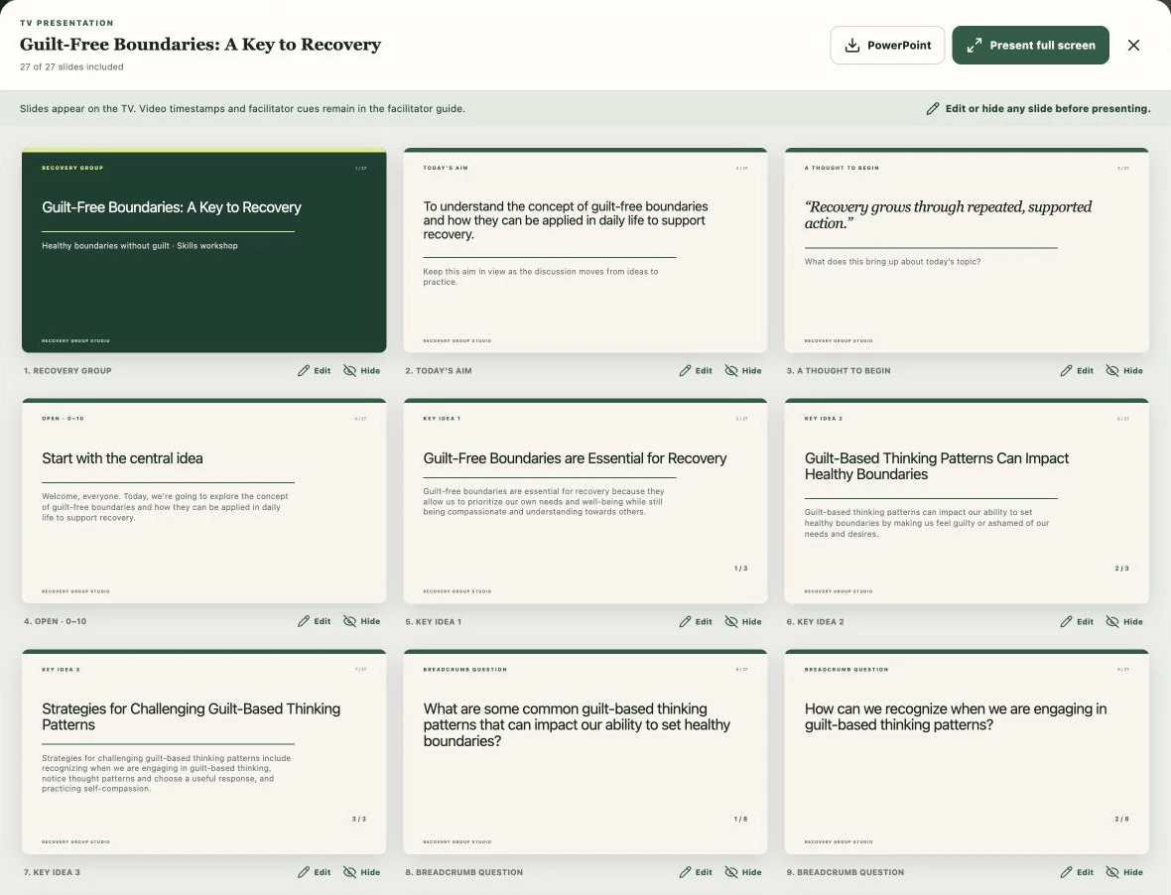The image size is (1171, 895).
Task: Click the '3. A THOUGHT TO BEGIN' caption
Action: click(x=839, y=370)
